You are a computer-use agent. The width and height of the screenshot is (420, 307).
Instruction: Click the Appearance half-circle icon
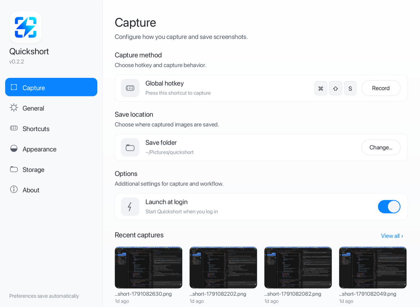(x=14, y=149)
